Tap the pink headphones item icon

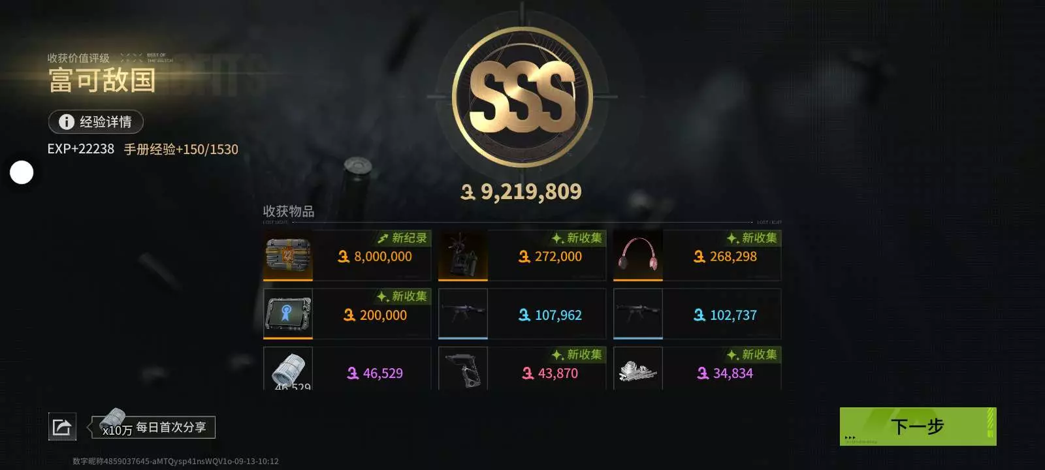(638, 255)
